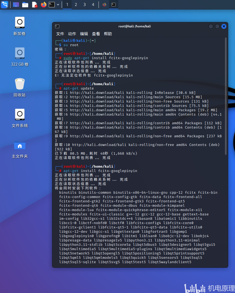The width and height of the screenshot is (235, 293).
Task: Maximize the terminal window
Action: [x=217, y=26]
